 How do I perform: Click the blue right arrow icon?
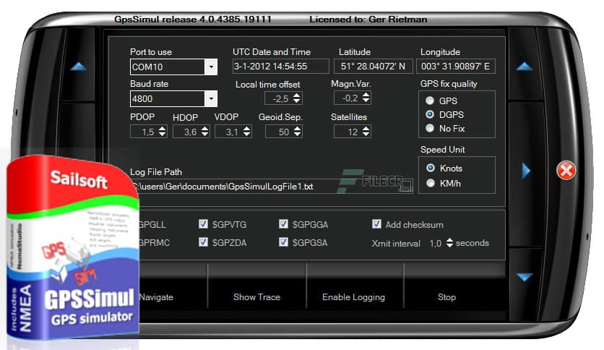(526, 171)
